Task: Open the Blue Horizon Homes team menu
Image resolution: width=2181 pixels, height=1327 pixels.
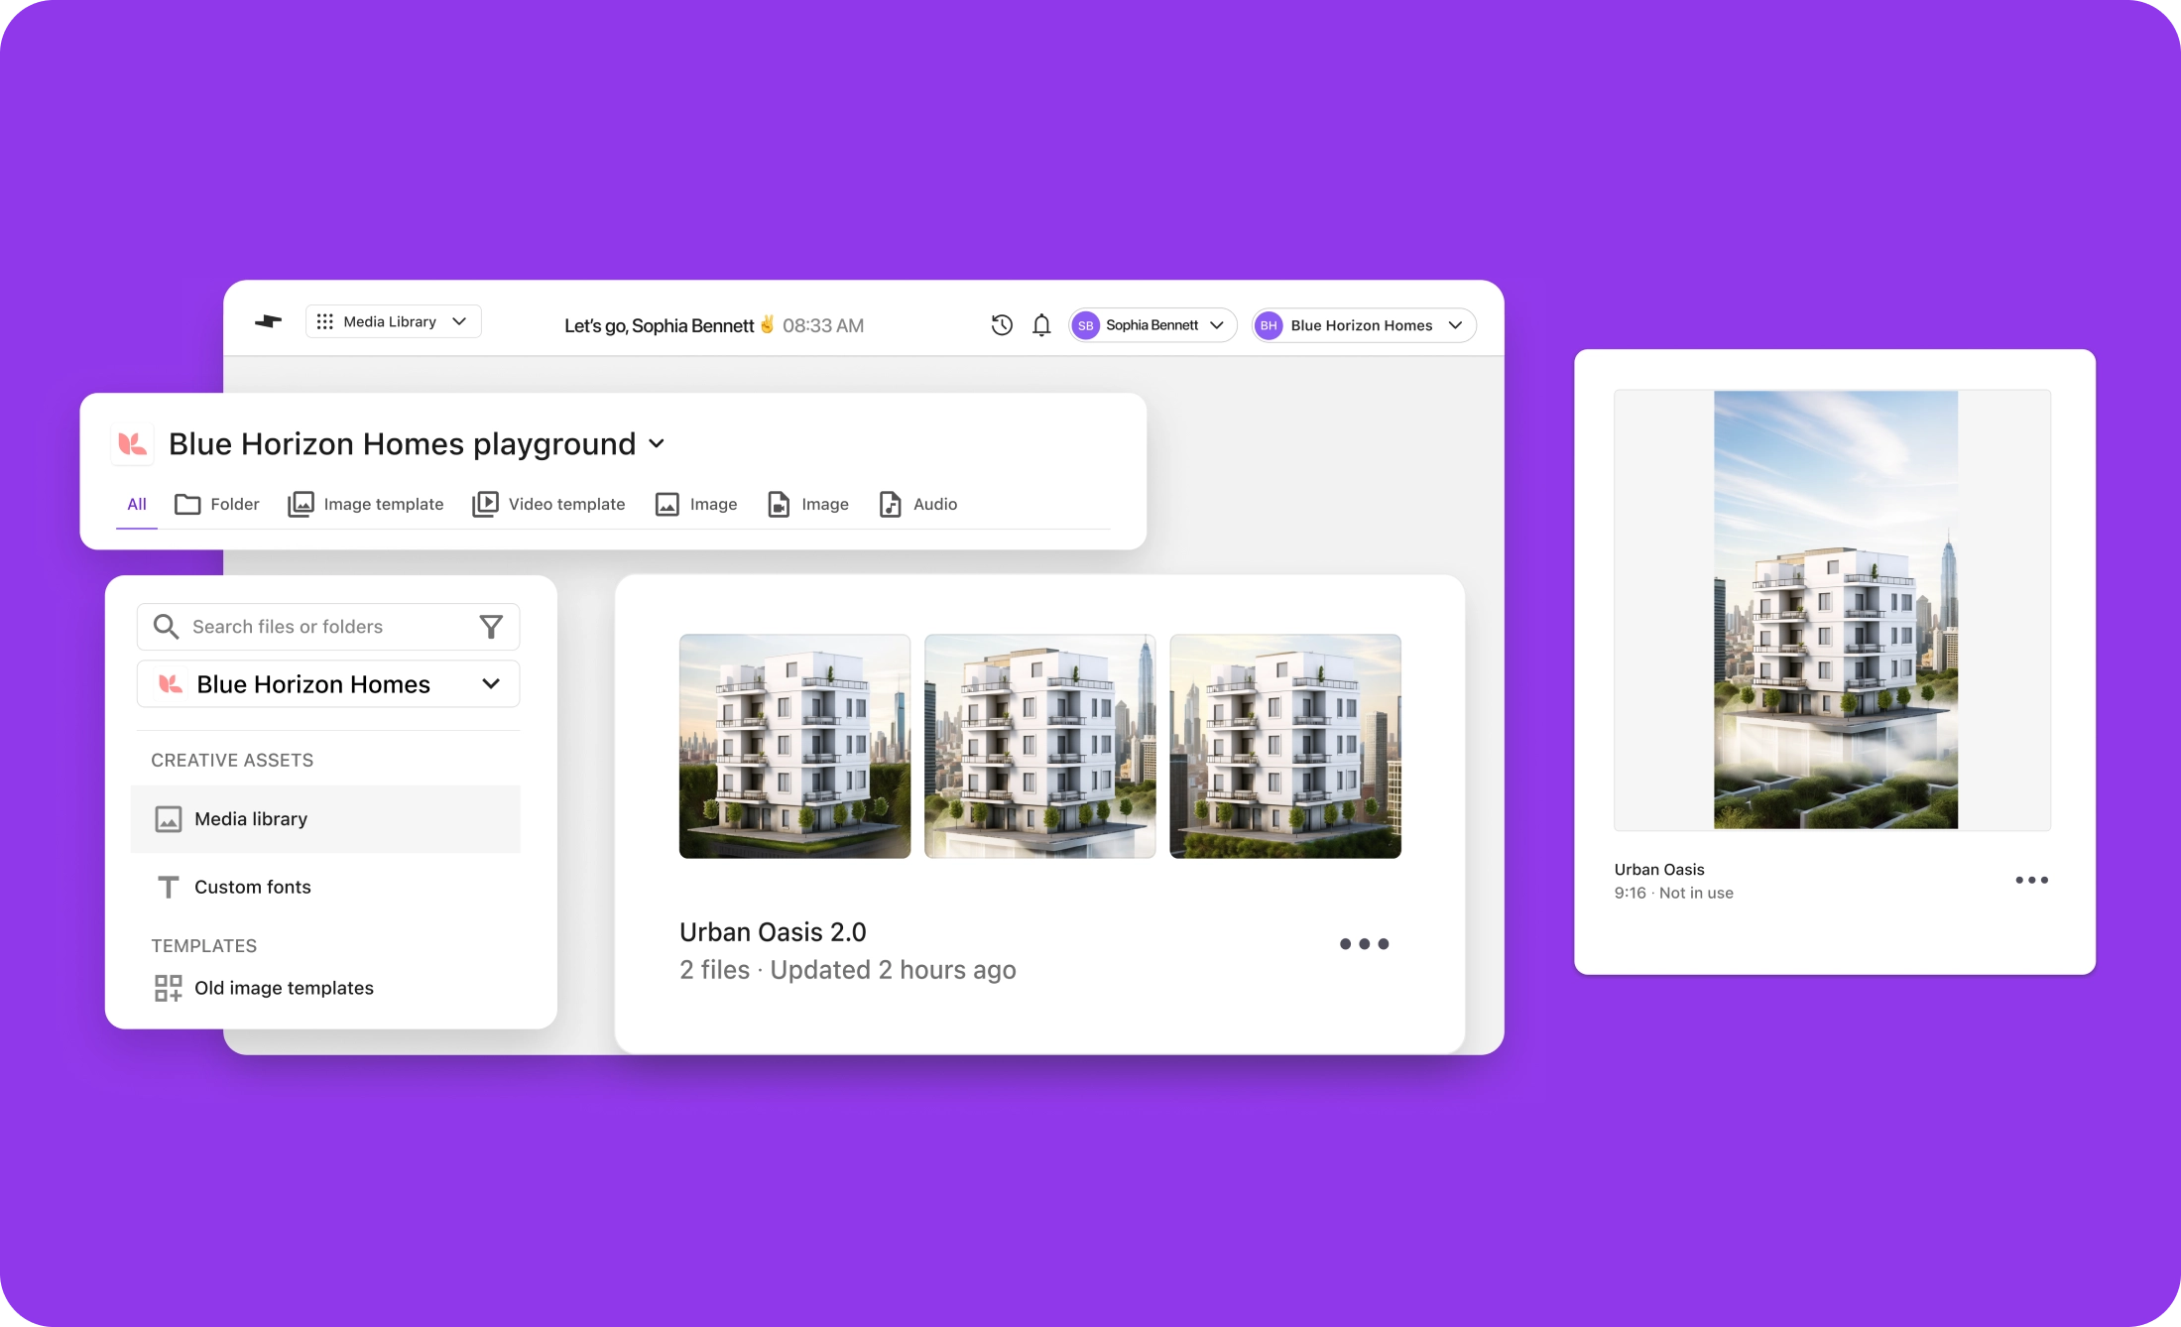Action: coord(1363,324)
